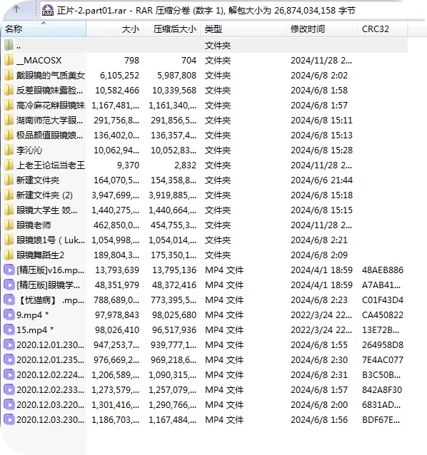Click the 9.mp4 video file icon
The width and height of the screenshot is (427, 455).
(x=9, y=315)
